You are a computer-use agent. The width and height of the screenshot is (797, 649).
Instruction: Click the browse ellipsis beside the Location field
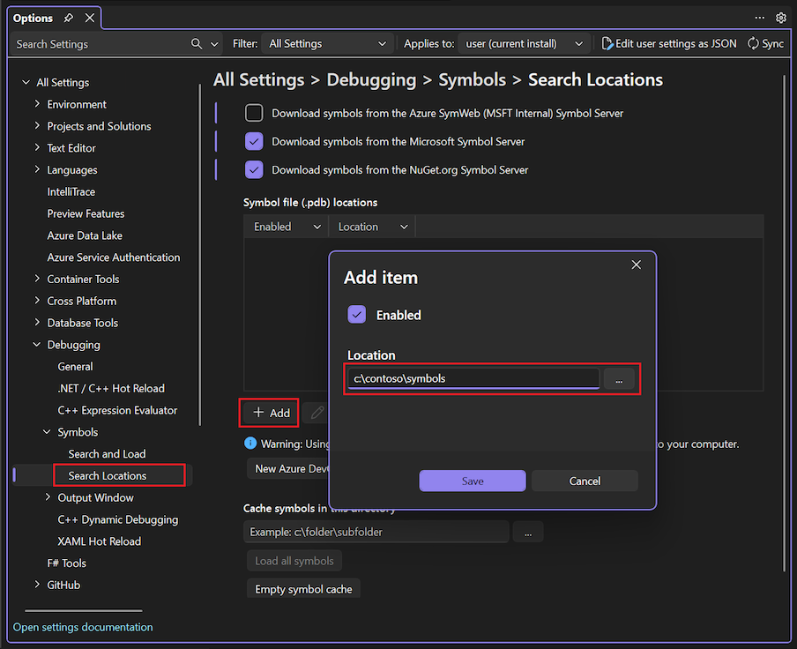[621, 378]
